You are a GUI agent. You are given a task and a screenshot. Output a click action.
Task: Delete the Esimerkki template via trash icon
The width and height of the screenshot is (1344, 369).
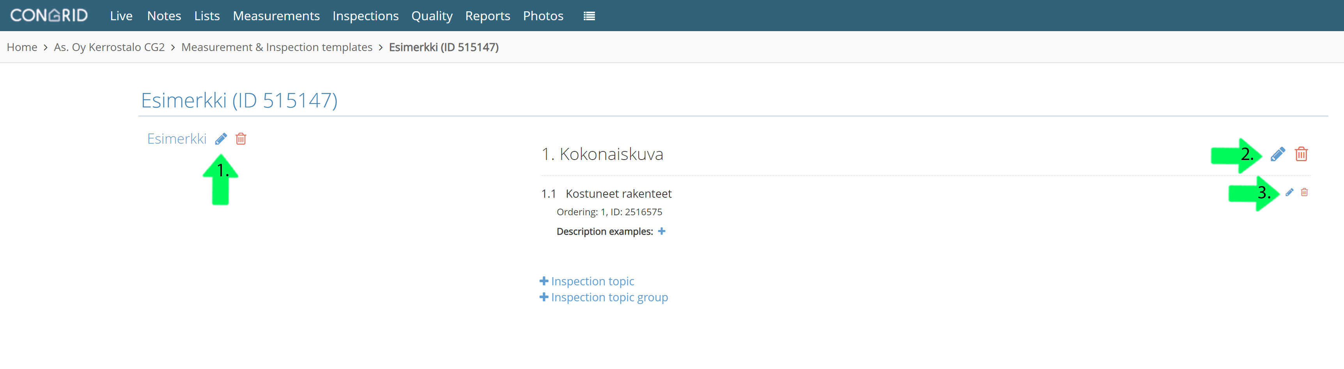point(241,139)
